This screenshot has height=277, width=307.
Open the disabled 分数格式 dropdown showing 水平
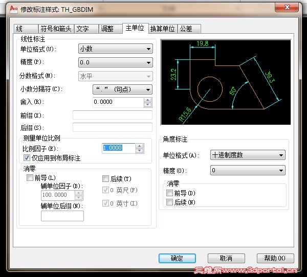click(x=115, y=76)
